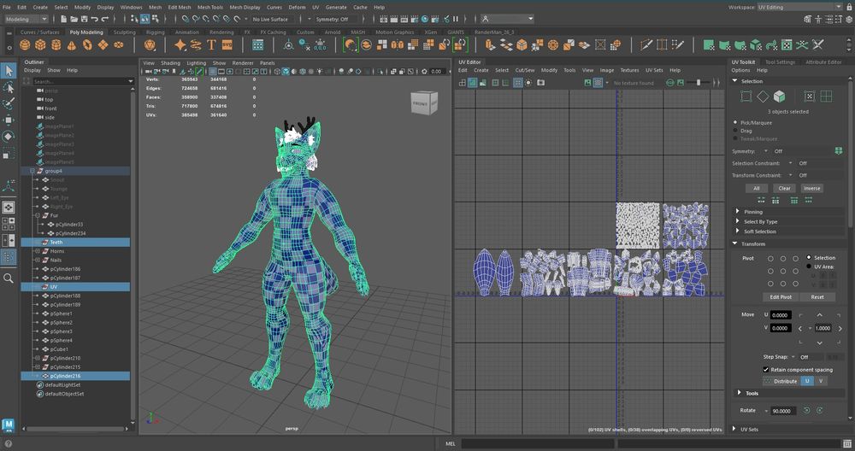Click the Maya M logo icon bottom-left
Image resolution: width=855 pixels, height=451 pixels.
click(x=9, y=425)
